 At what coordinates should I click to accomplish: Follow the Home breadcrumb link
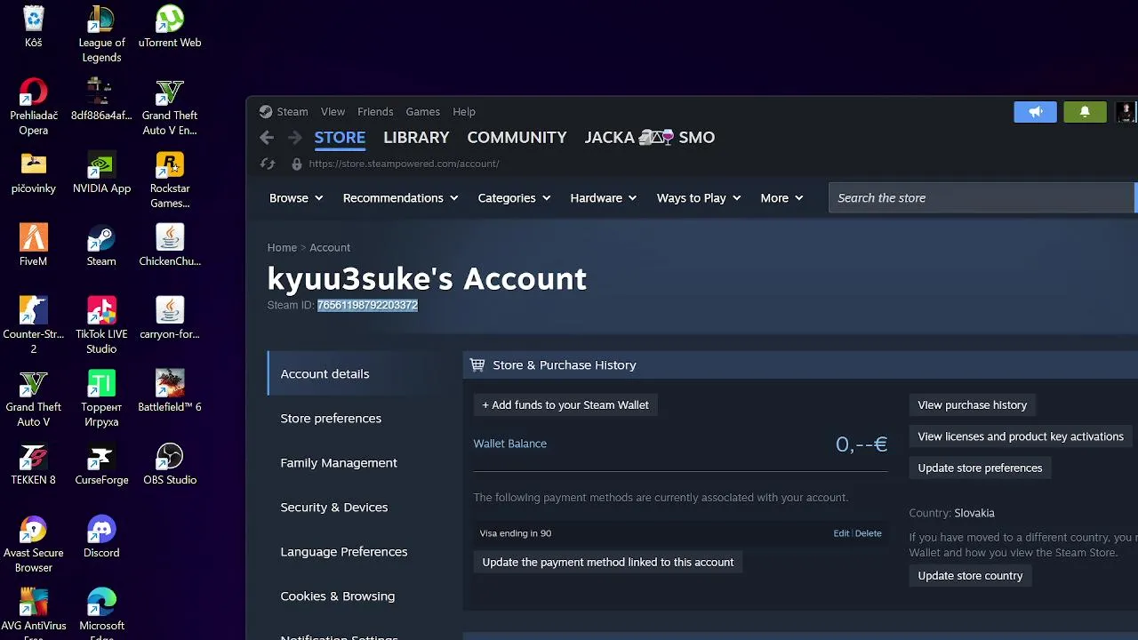tap(282, 248)
